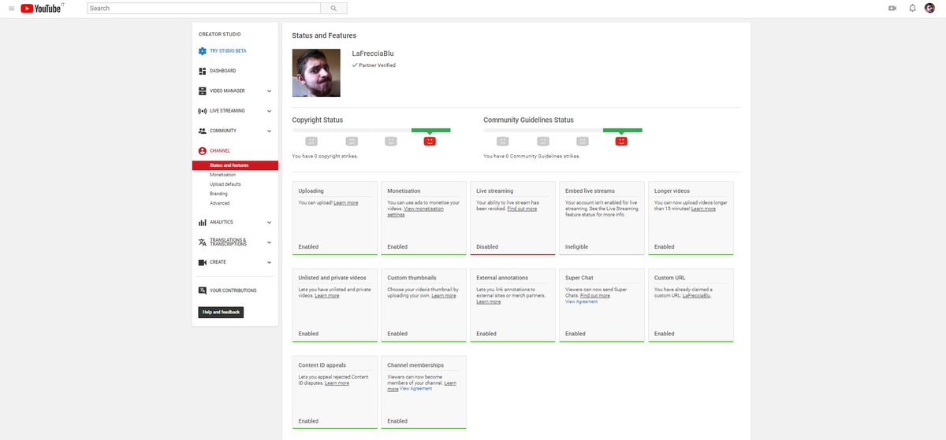Open the Branding submenu item

(x=218, y=194)
